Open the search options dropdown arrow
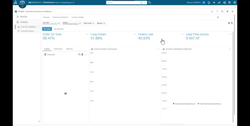Screen dimensions: 250x126 pyautogui.click(x=145, y=3)
